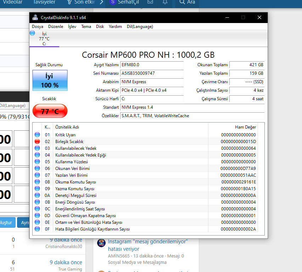Open the forum notifications bell
Viewport: 302px width, 272px height.
tap(165, 2)
